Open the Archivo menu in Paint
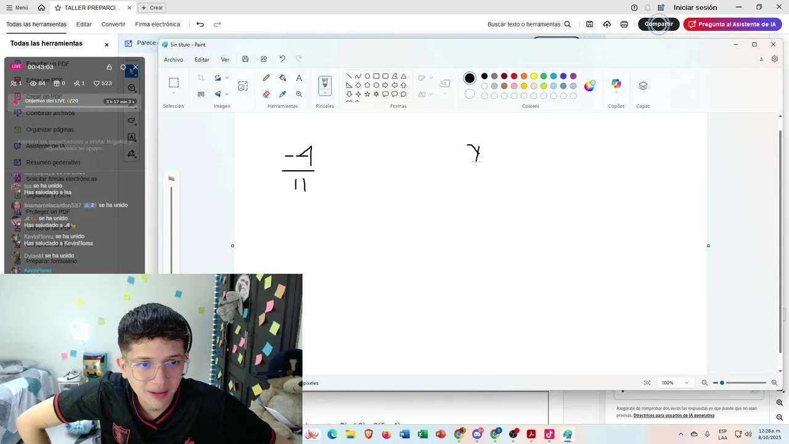Image resolution: width=789 pixels, height=444 pixels. coord(173,60)
